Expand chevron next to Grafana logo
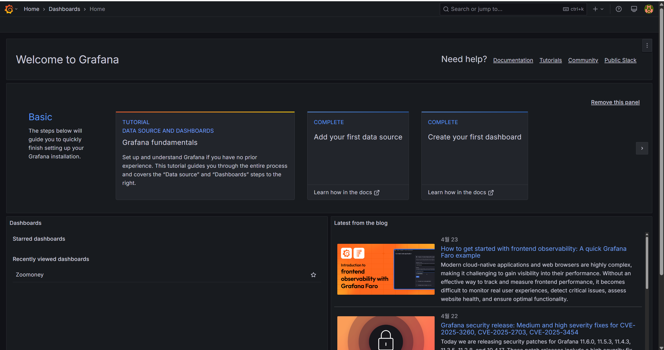Image resolution: width=664 pixels, height=350 pixels. click(x=16, y=9)
